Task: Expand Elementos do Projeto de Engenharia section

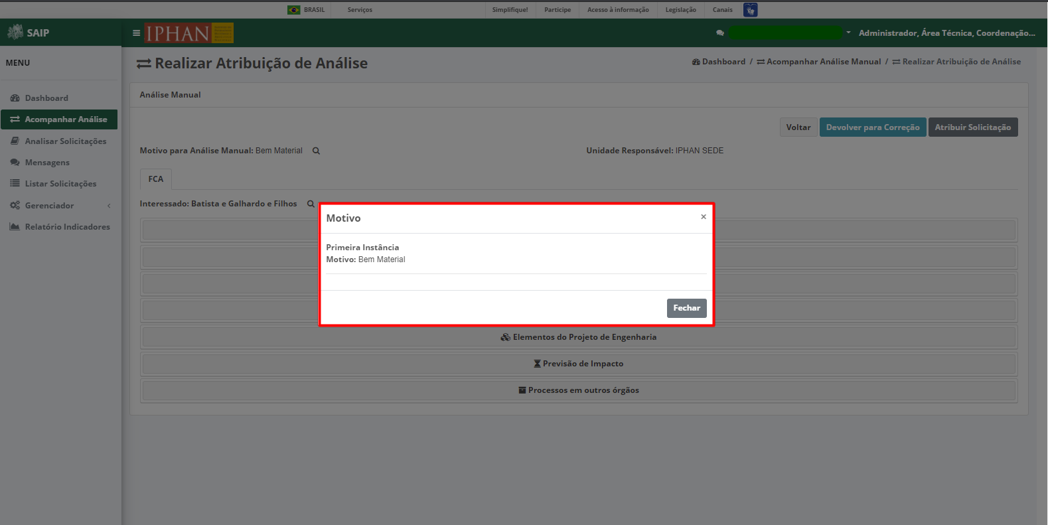Action: [x=579, y=337]
